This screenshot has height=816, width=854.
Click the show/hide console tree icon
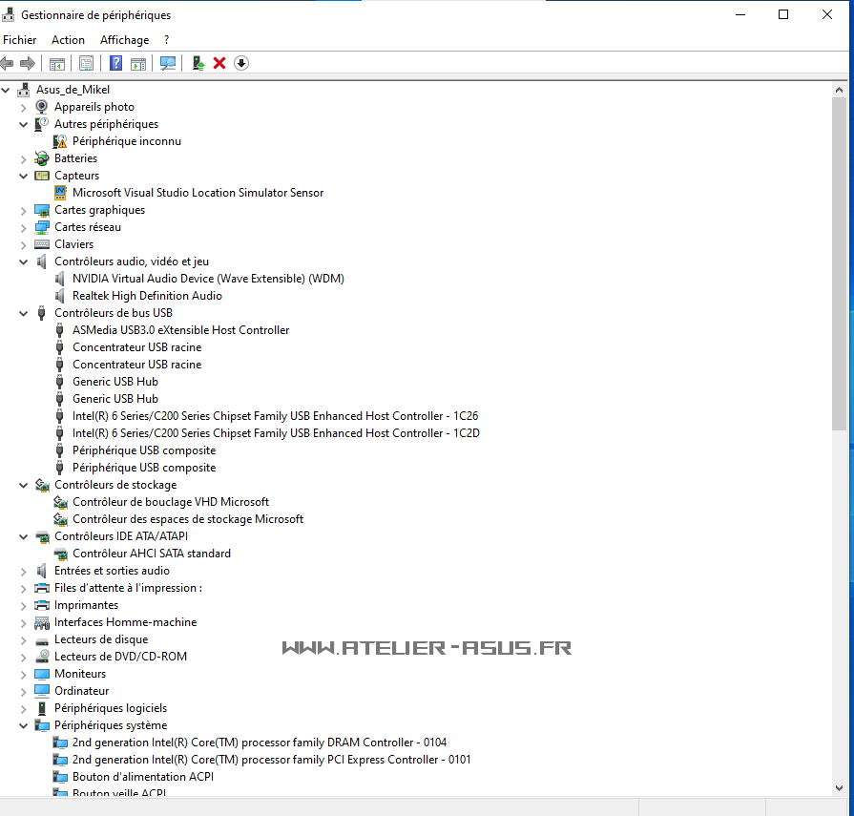[57, 63]
